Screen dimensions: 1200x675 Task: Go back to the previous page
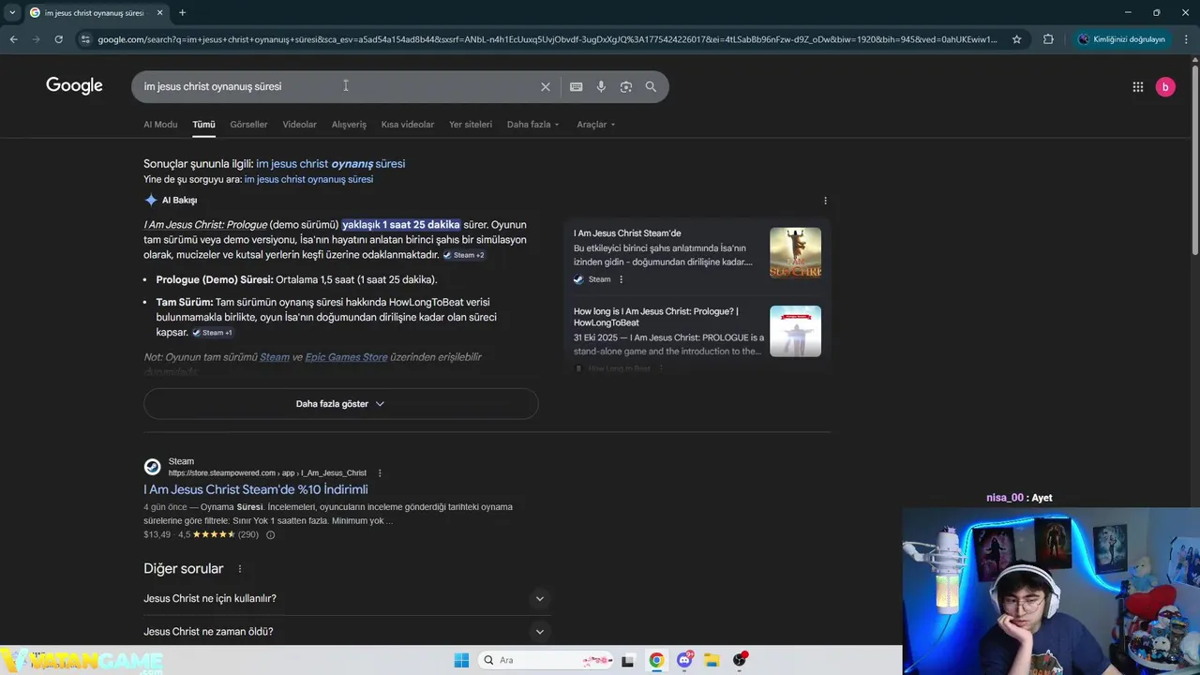(13, 39)
